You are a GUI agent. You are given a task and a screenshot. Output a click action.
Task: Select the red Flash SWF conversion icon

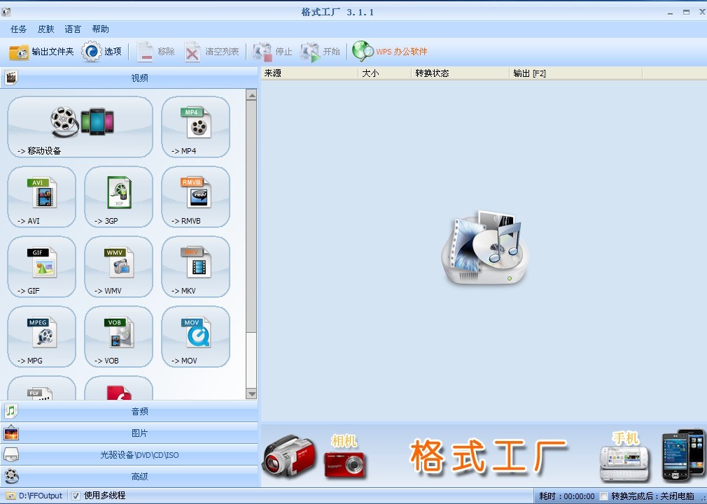118,388
